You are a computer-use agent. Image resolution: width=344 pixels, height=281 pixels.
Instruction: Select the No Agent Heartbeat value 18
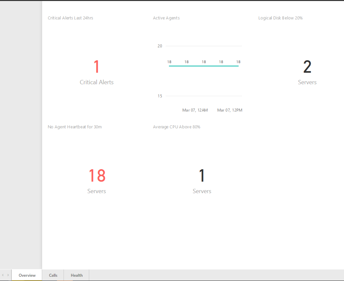97,176
